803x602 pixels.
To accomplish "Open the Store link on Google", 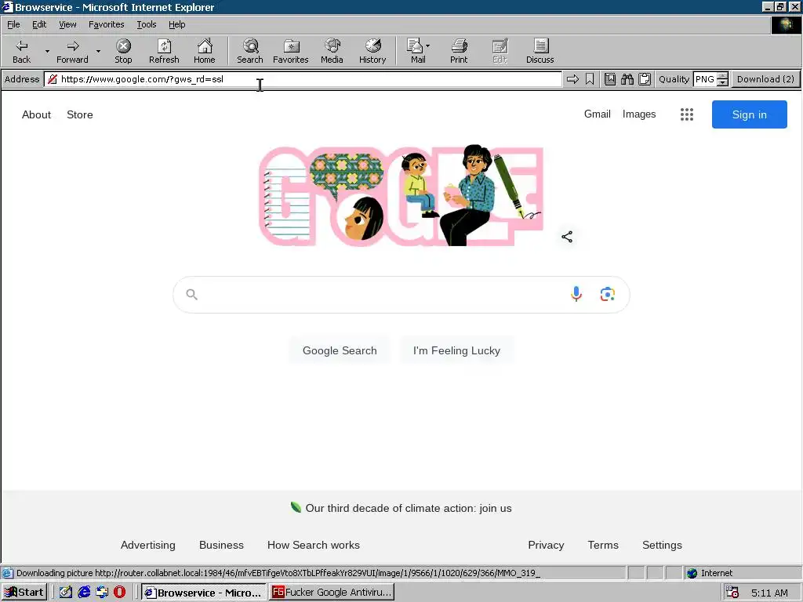I will pos(80,114).
